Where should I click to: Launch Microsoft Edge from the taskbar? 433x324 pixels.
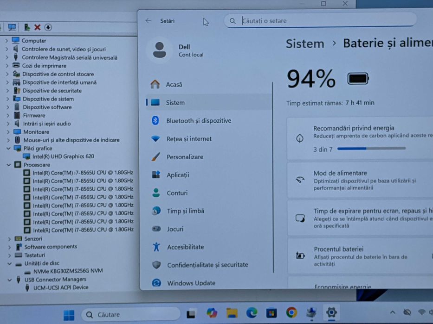[x=252, y=313]
